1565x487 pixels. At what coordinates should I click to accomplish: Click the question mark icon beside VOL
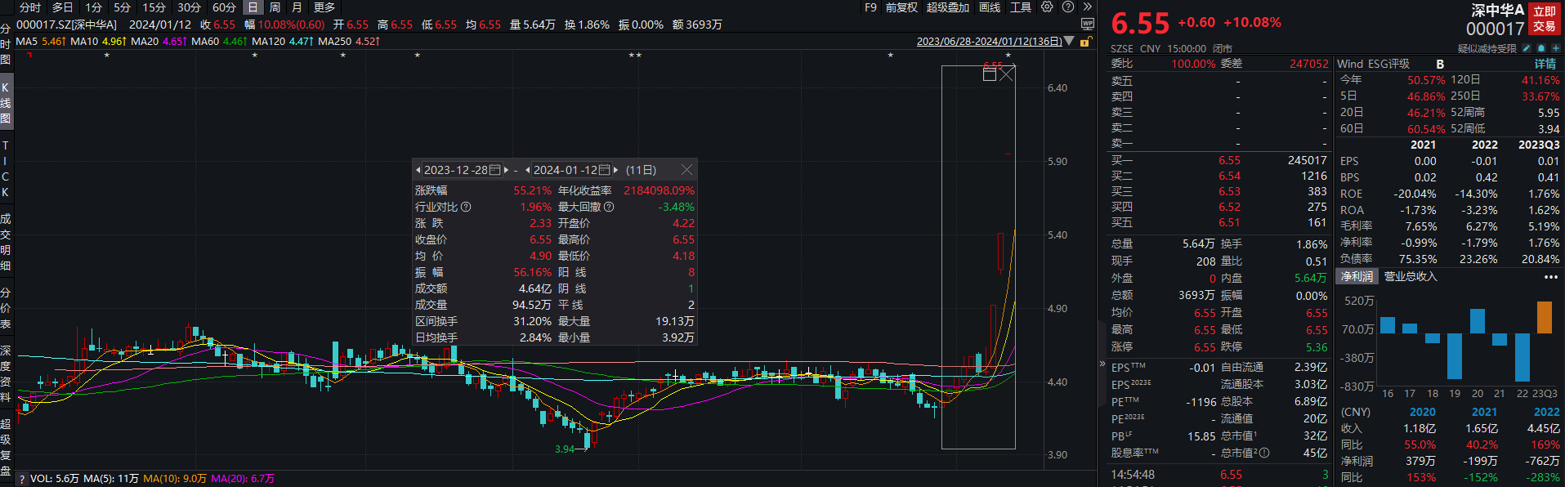tap(22, 479)
